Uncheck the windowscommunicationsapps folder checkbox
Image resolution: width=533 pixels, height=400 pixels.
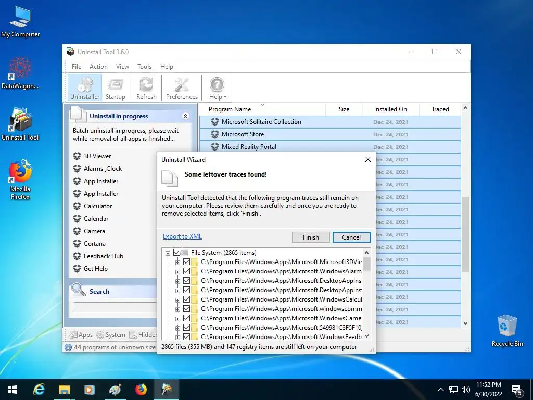187,308
